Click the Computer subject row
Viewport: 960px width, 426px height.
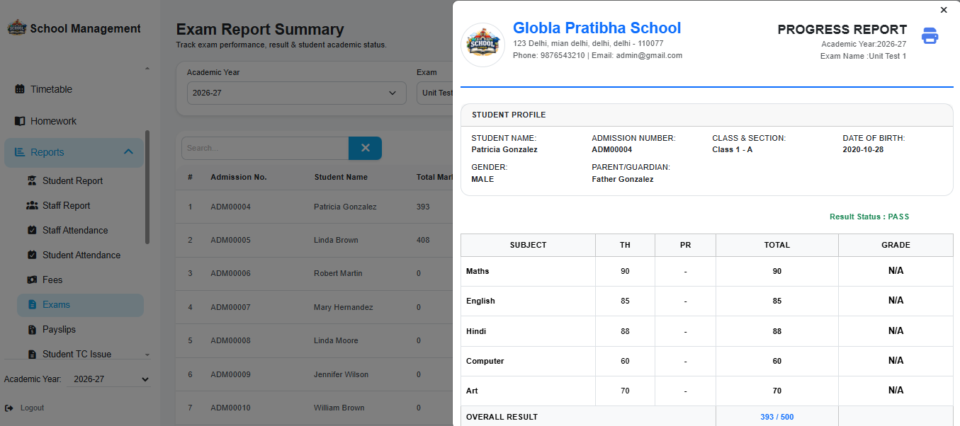706,361
